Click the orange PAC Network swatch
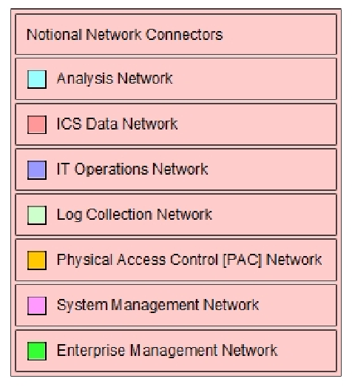The image size is (352, 390). (x=37, y=260)
